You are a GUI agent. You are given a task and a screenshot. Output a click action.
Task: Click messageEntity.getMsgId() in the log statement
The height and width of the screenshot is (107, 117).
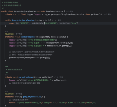(x=59, y=43)
